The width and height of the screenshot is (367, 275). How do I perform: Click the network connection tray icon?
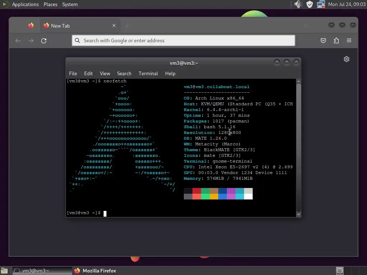point(321,4)
